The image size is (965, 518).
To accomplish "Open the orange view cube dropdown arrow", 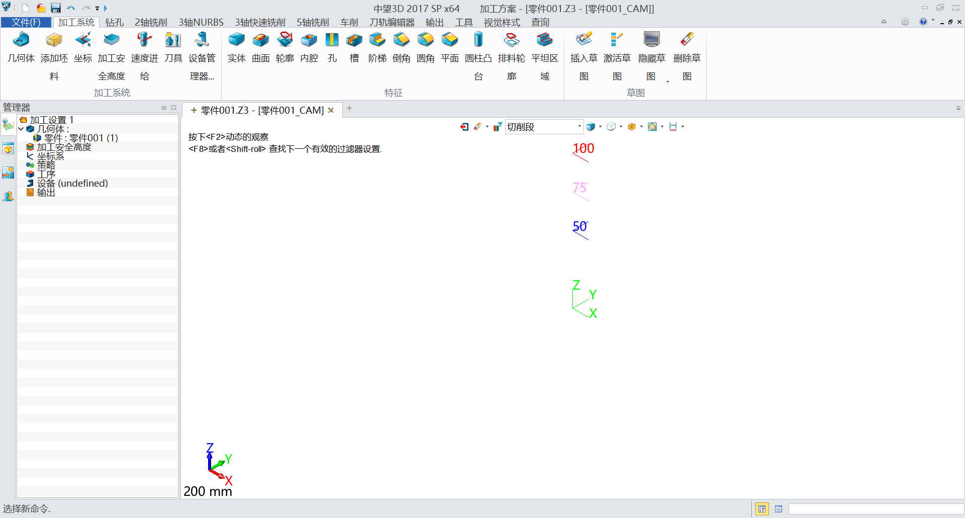I will click(x=642, y=127).
